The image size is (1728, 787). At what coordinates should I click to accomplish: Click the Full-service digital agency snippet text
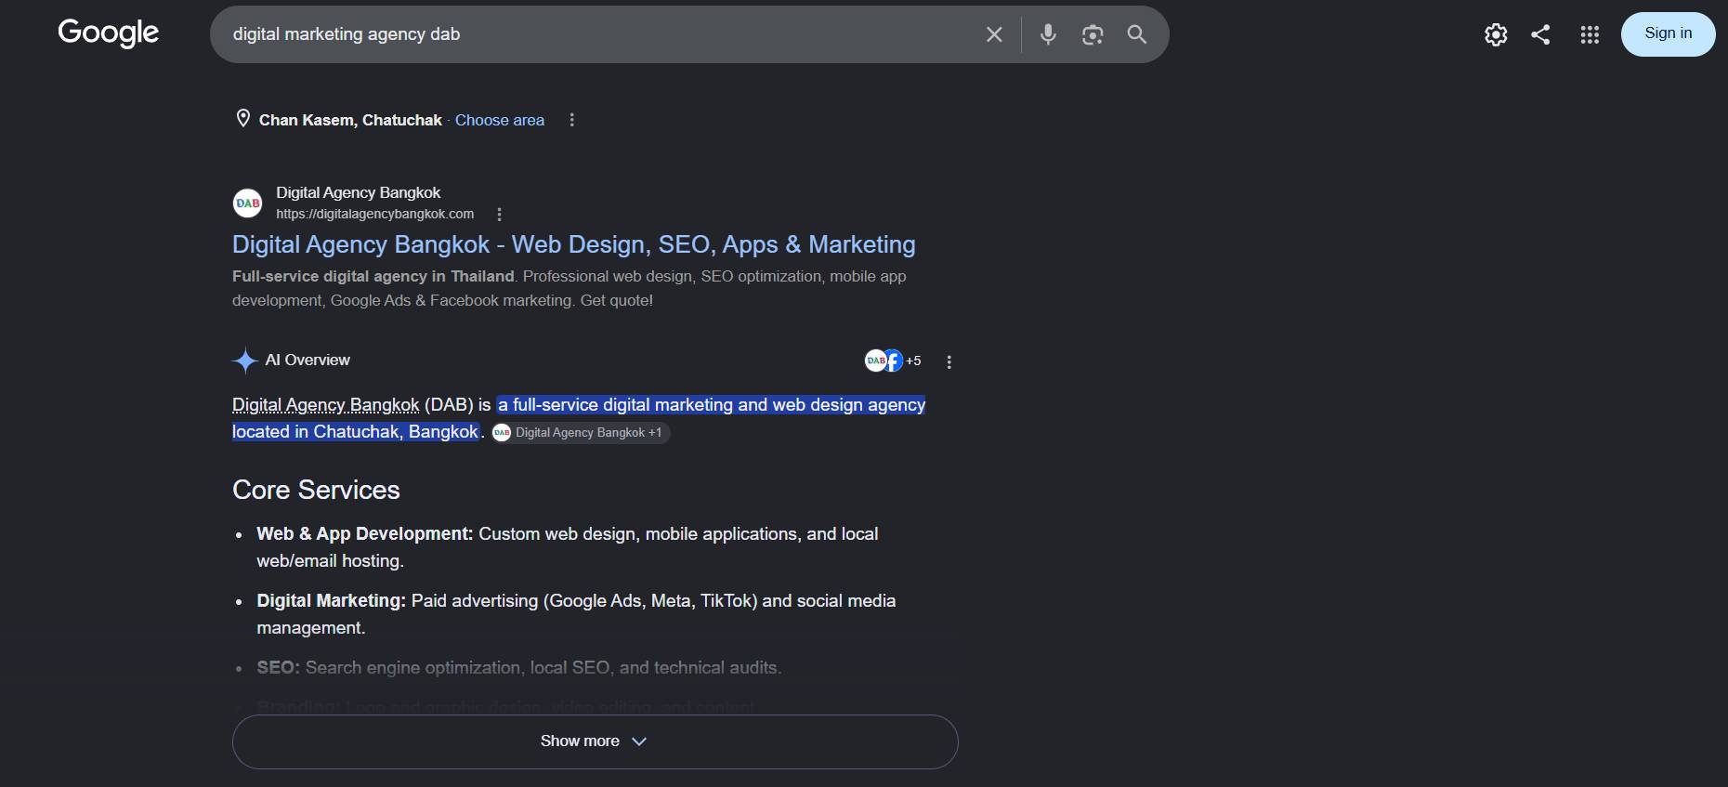click(x=569, y=288)
